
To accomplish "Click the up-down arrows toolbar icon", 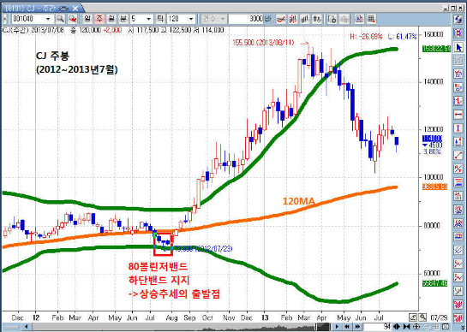I will tap(316, 19).
